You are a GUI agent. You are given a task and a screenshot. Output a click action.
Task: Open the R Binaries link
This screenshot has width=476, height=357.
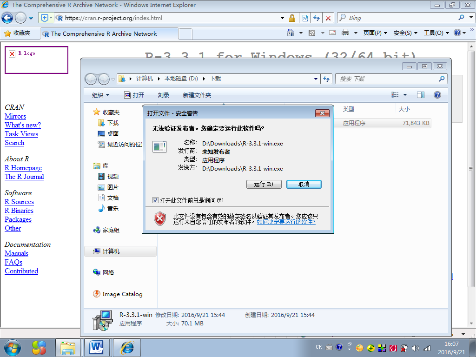coord(19,211)
